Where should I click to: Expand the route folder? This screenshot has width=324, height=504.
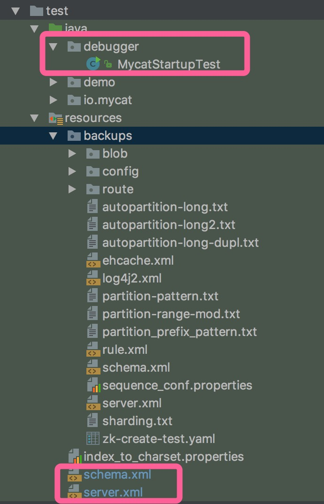[72, 190]
